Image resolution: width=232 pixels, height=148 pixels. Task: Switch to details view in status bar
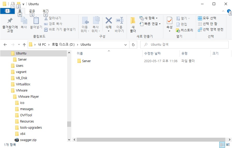[x=222, y=145]
